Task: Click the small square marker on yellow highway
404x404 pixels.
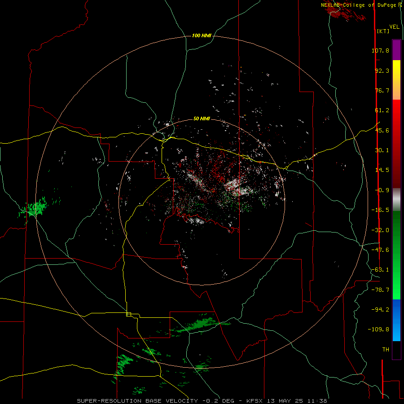Action: (x=128, y=314)
